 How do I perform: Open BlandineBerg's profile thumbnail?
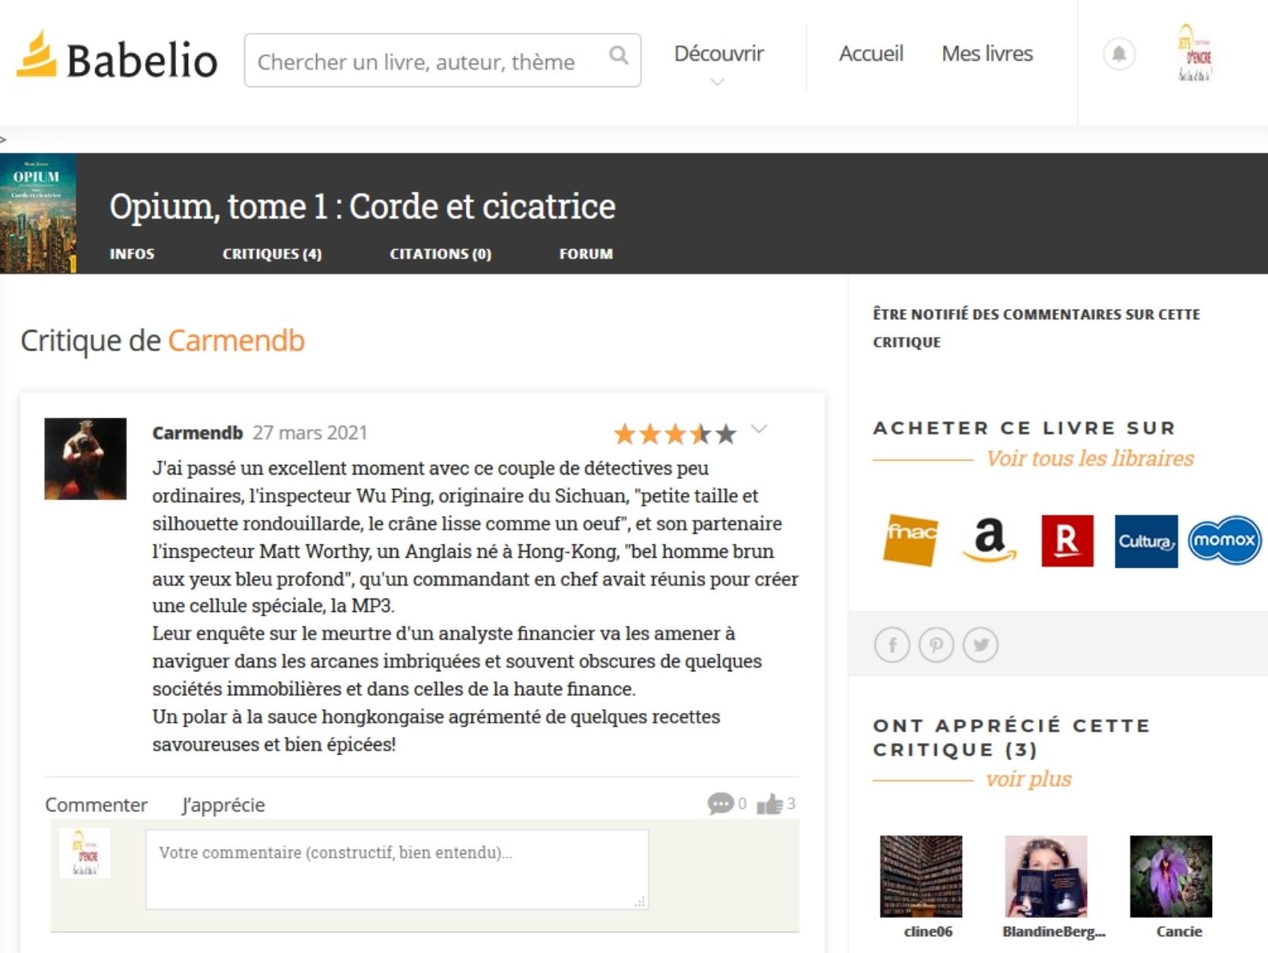point(1046,876)
